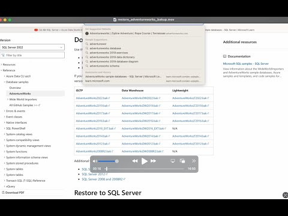Choose 'adventureworks schema' suggestion
This screenshot has height=216, width=288.
click(143, 66)
